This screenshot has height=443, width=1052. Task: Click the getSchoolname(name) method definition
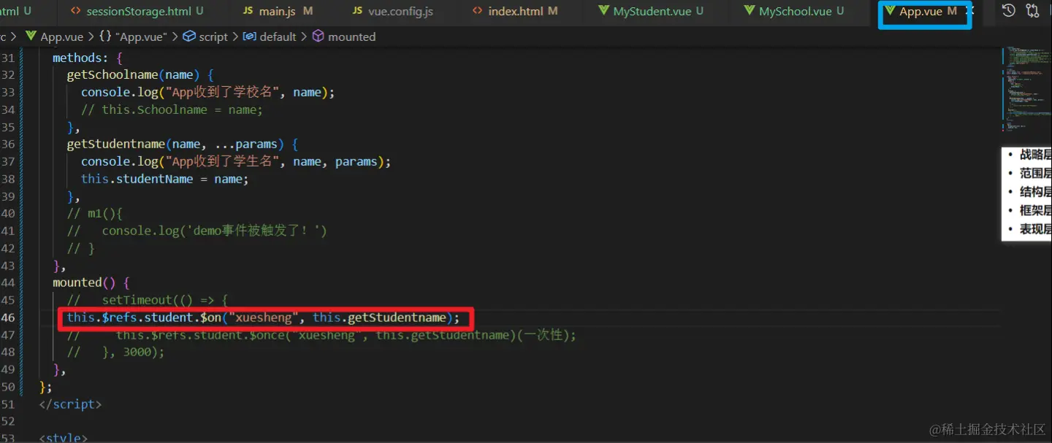[x=140, y=74]
